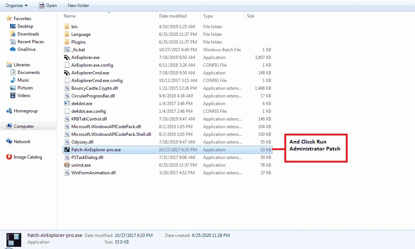Screen dimensions: 415x249
Task: Select Patch-AirExplorer-pro.exe file icon
Action: point(67,149)
